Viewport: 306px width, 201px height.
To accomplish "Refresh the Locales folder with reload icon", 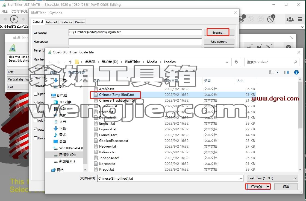I will 236,62.
